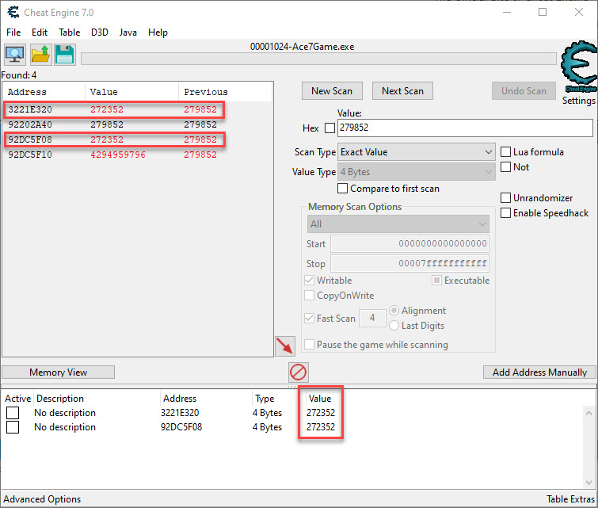Click the scan progress bar
Screen dimensions: 598x508
click(318, 59)
